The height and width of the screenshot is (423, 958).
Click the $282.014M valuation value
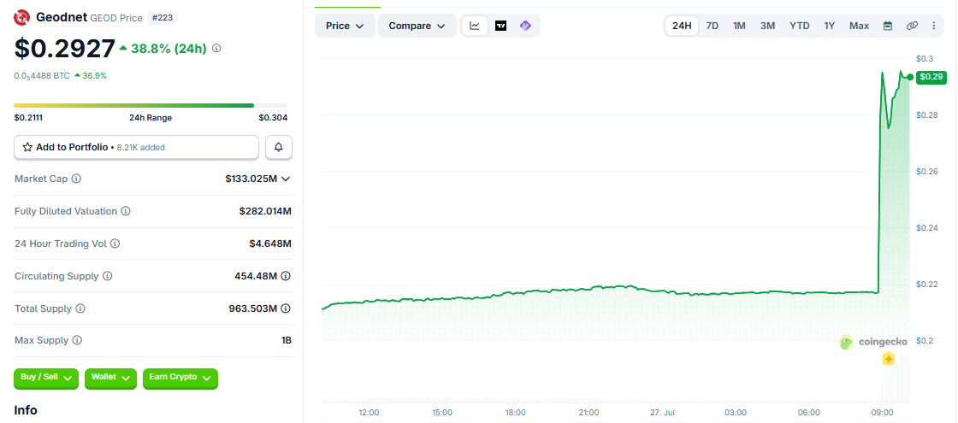tap(265, 211)
